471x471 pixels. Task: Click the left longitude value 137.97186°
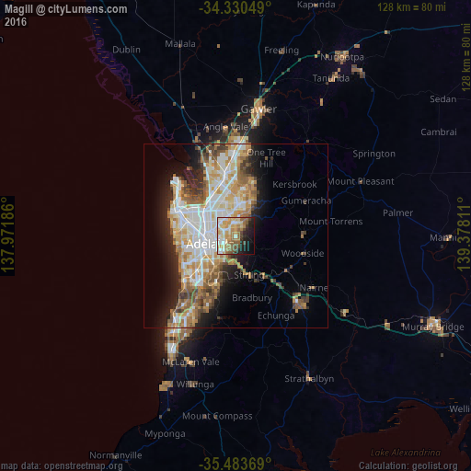[x=7, y=235]
